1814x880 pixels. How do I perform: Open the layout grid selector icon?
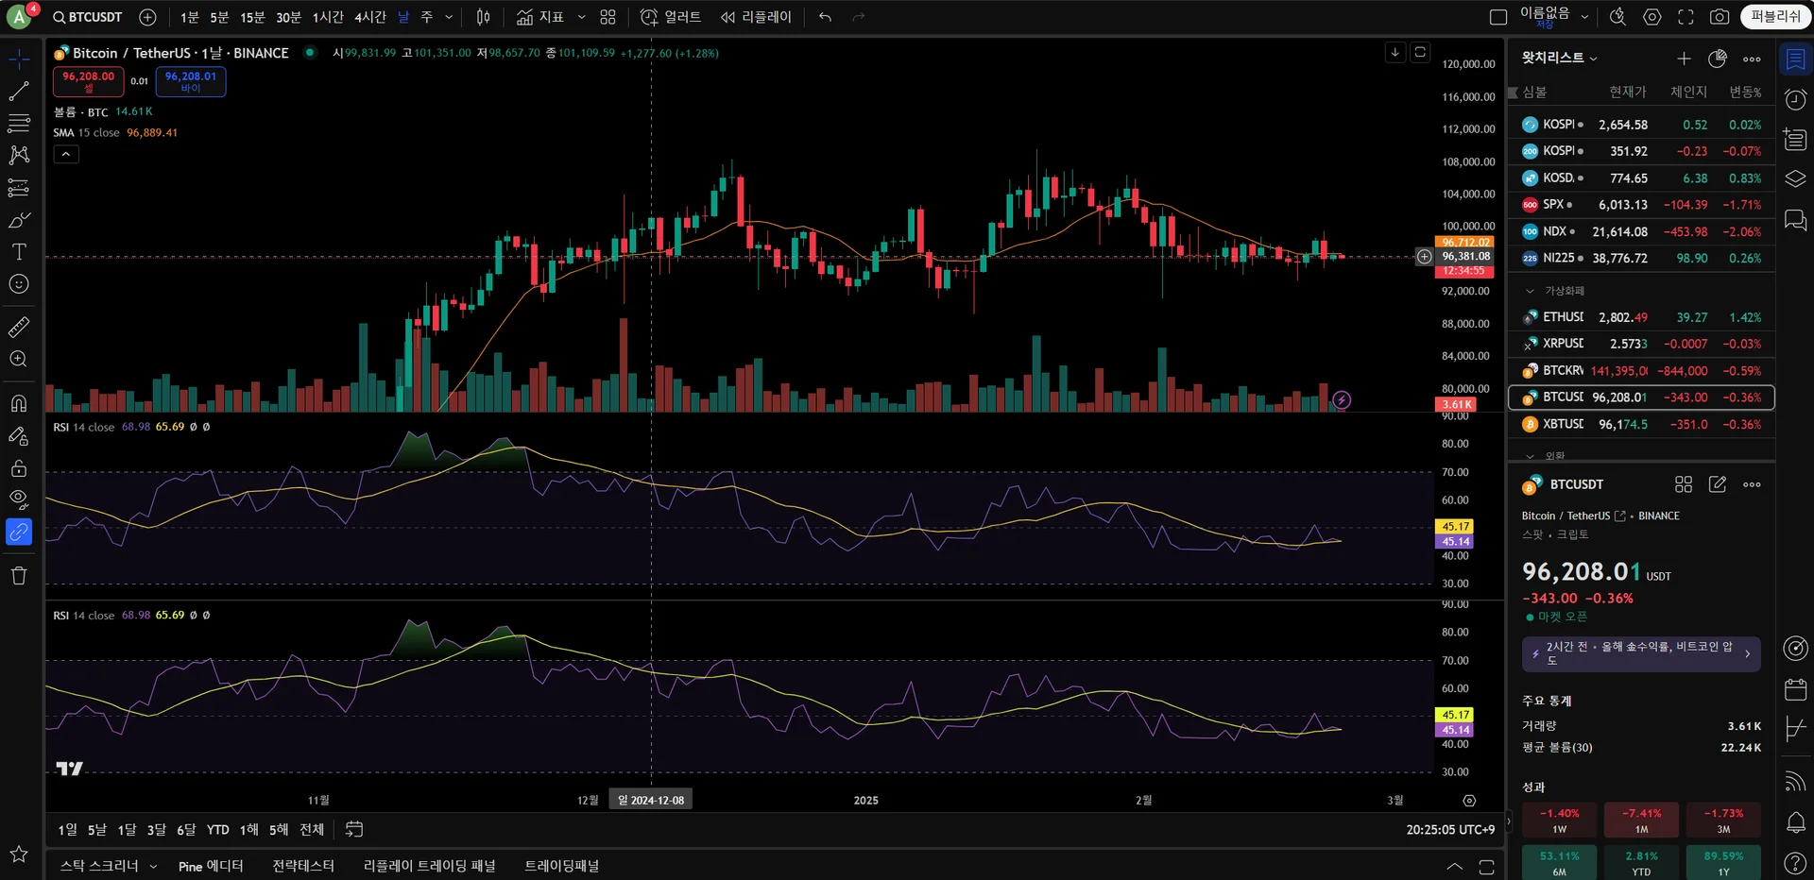click(x=608, y=17)
